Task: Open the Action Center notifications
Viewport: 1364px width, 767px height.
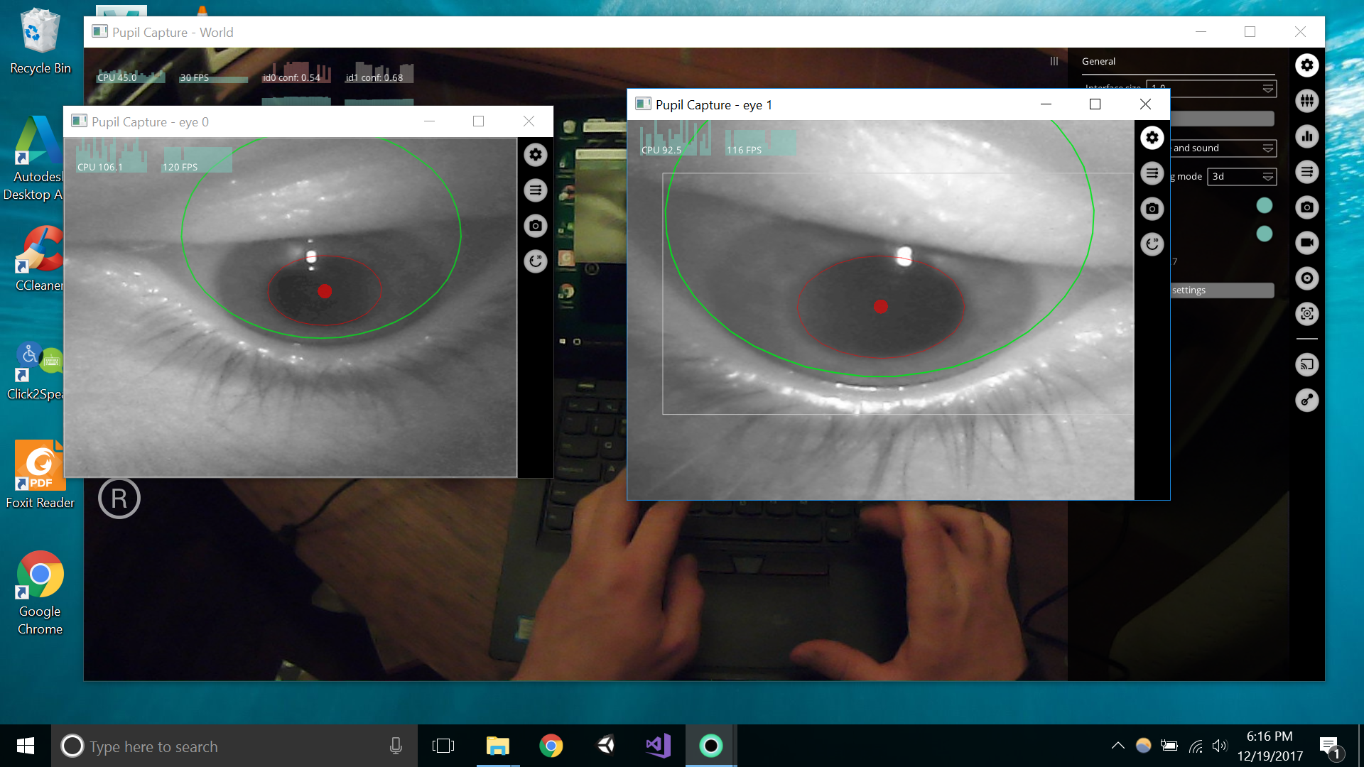Action: (x=1329, y=746)
